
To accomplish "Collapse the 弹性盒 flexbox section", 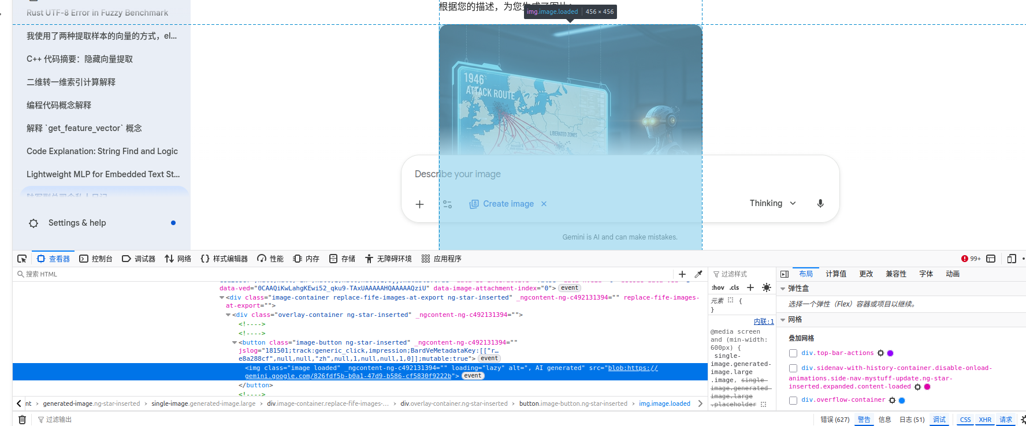I will (x=783, y=289).
